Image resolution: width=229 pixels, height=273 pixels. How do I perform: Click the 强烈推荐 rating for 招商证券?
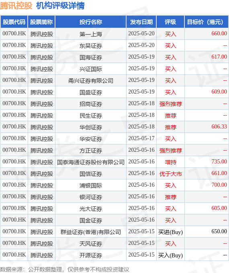click(x=170, y=104)
